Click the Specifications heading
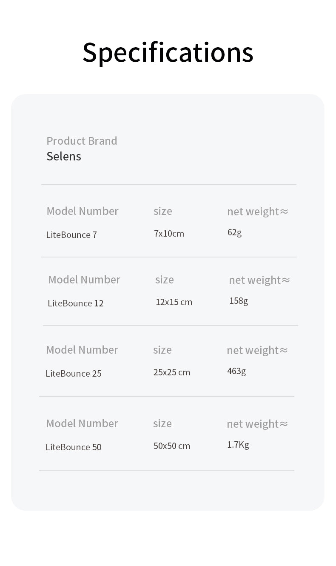 pyautogui.click(x=168, y=53)
